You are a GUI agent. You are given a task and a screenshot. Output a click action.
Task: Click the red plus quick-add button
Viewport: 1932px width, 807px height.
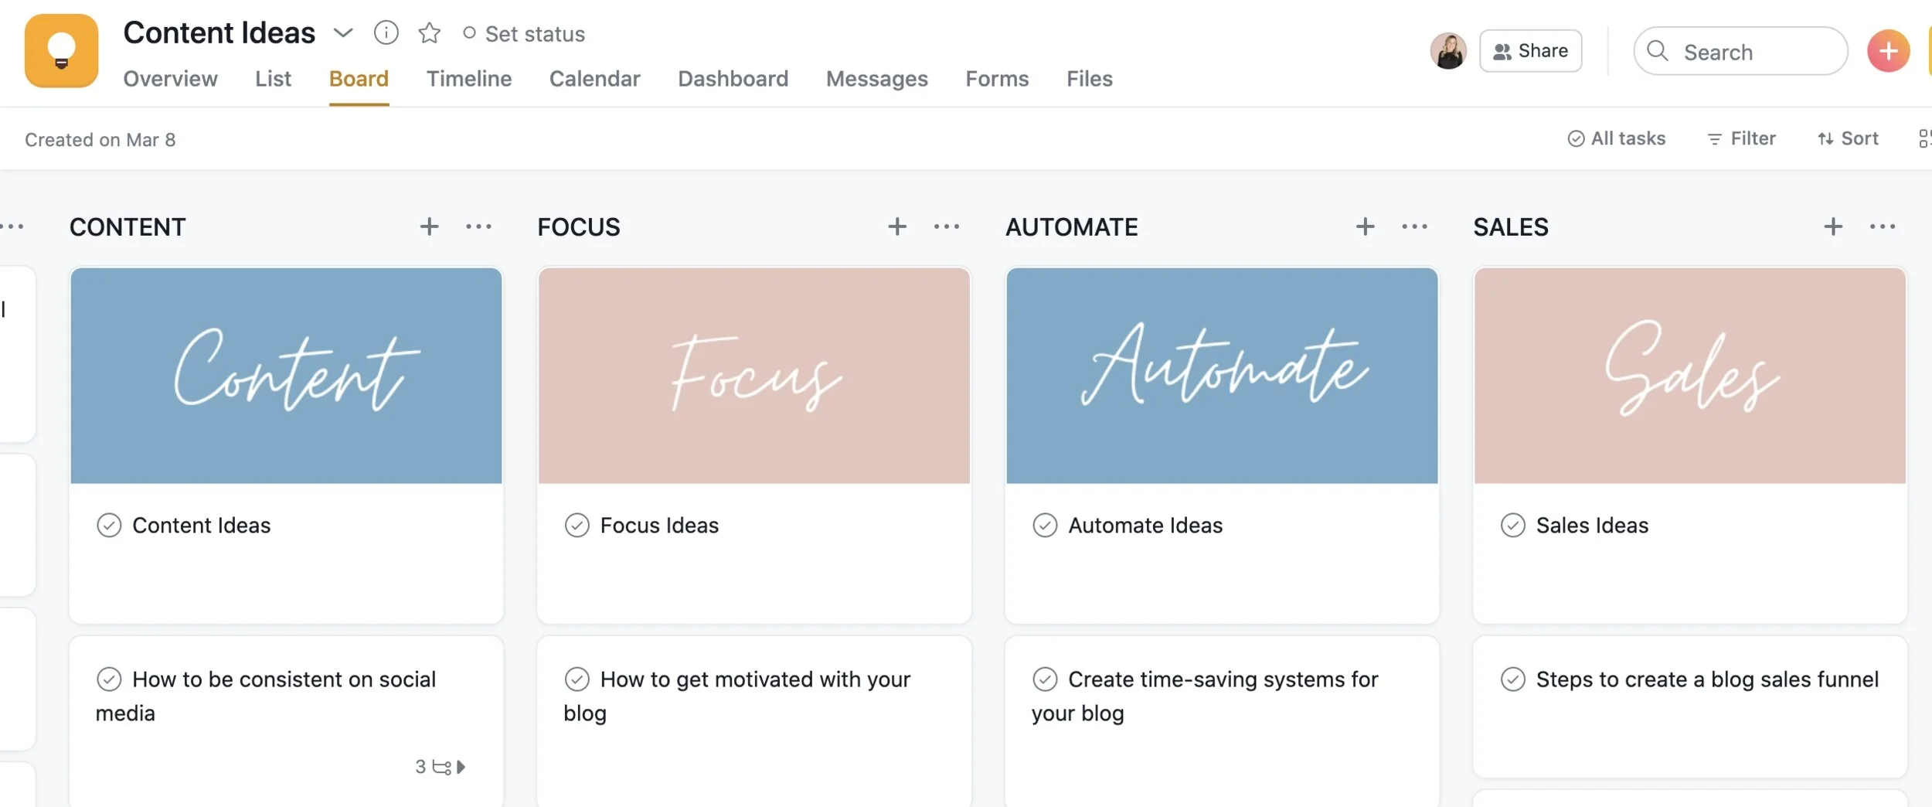click(1888, 51)
